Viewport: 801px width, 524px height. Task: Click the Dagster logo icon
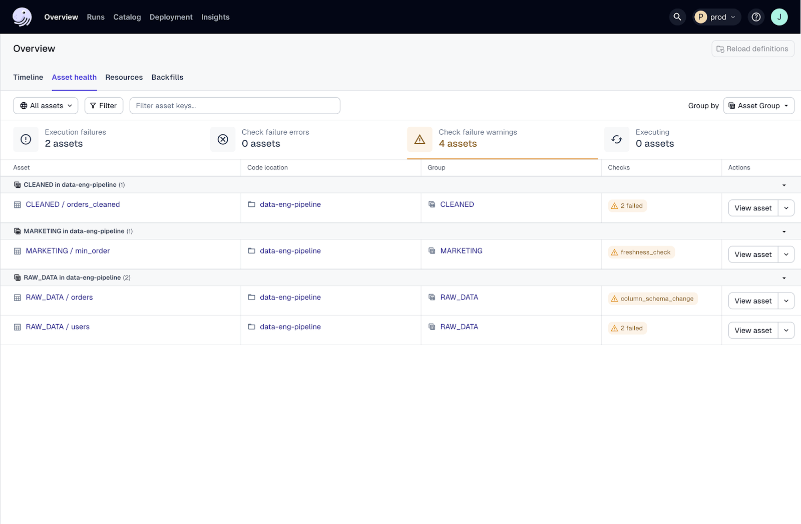point(22,17)
